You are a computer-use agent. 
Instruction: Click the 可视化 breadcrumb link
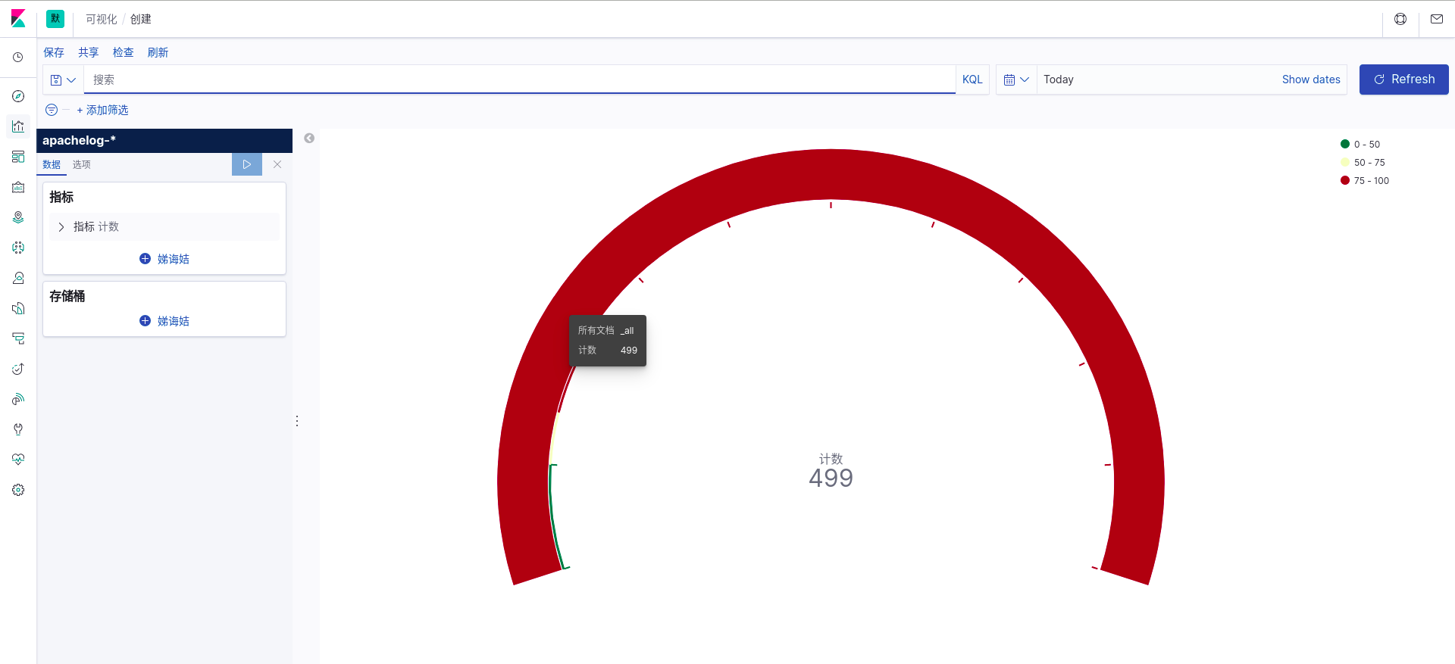pyautogui.click(x=102, y=19)
